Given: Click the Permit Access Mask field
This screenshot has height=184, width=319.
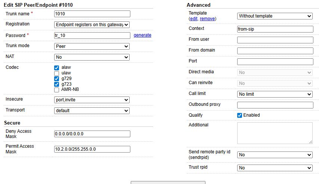Looking at the screenshot, I should coord(92,149).
